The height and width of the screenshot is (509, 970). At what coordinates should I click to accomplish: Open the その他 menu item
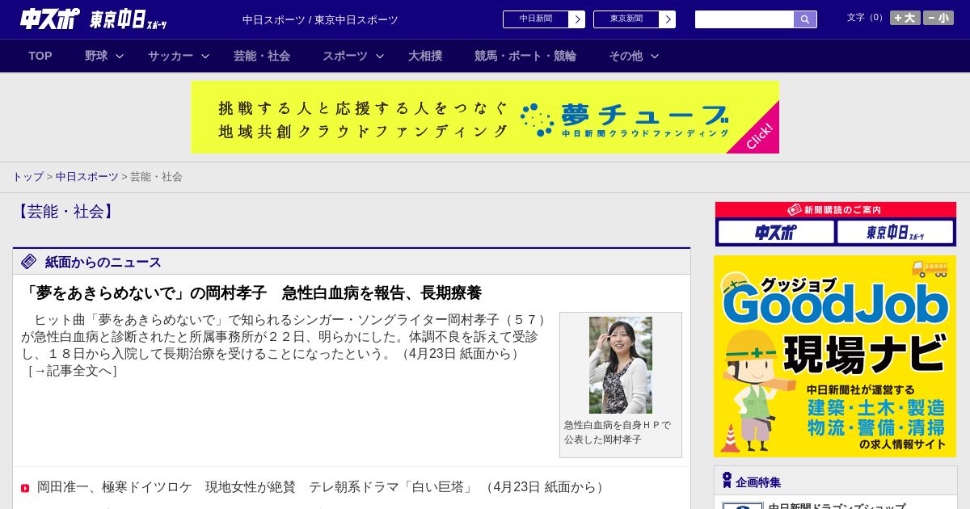pos(626,56)
